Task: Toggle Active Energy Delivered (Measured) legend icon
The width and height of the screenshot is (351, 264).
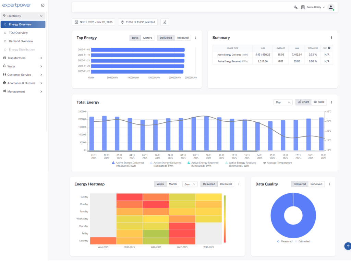Action: click(113, 163)
